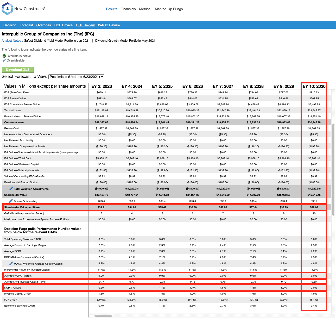Click the Average NOPAT Margin row label
Image resolution: width=336 pixels, height=318 pixels.
click(18, 276)
